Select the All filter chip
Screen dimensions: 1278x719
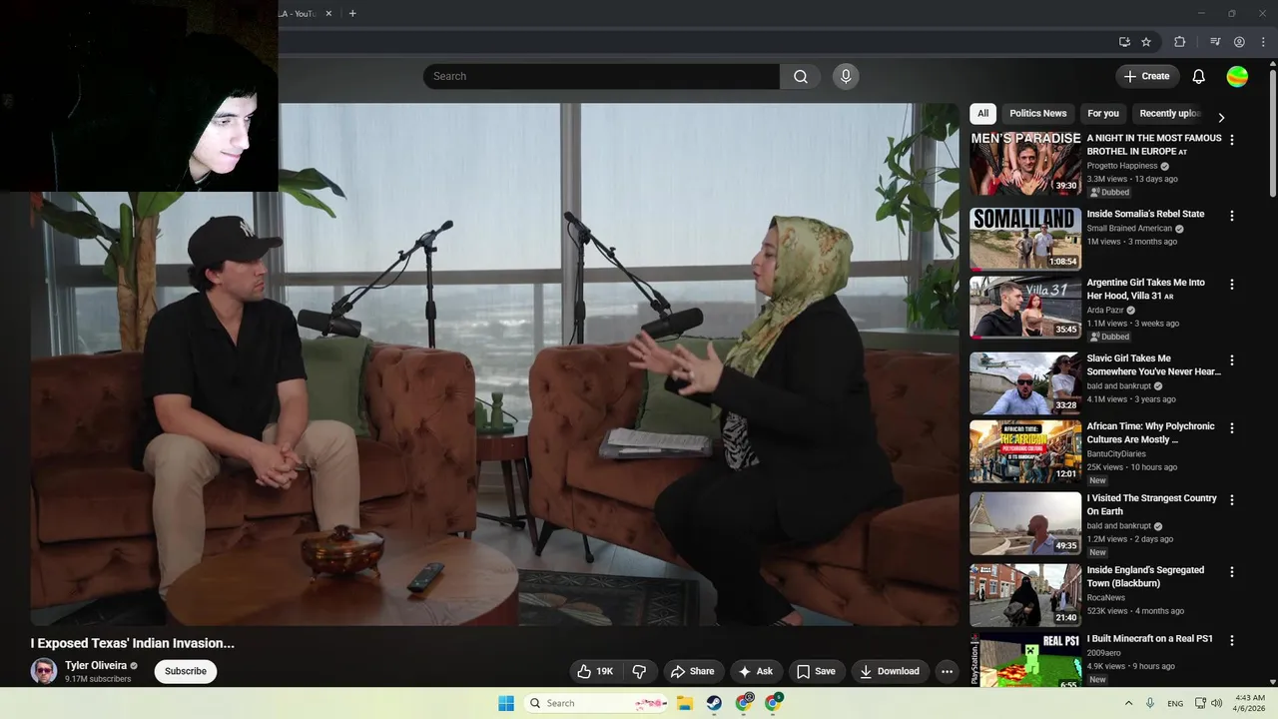pyautogui.click(x=982, y=113)
